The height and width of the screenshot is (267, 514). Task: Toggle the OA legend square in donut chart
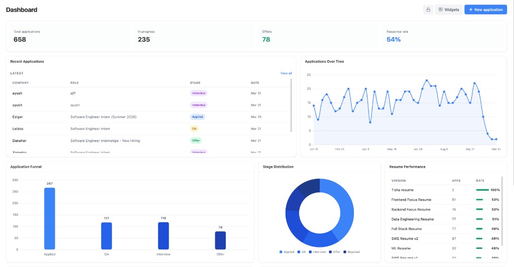(299, 252)
